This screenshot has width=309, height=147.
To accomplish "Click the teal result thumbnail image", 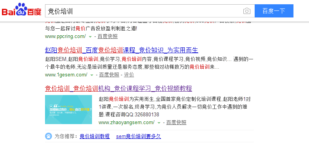I will pyautogui.click(x=68, y=110).
